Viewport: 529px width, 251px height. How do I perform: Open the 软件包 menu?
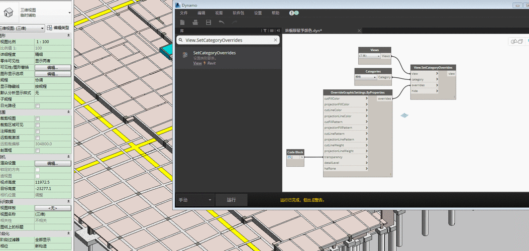[x=239, y=13]
